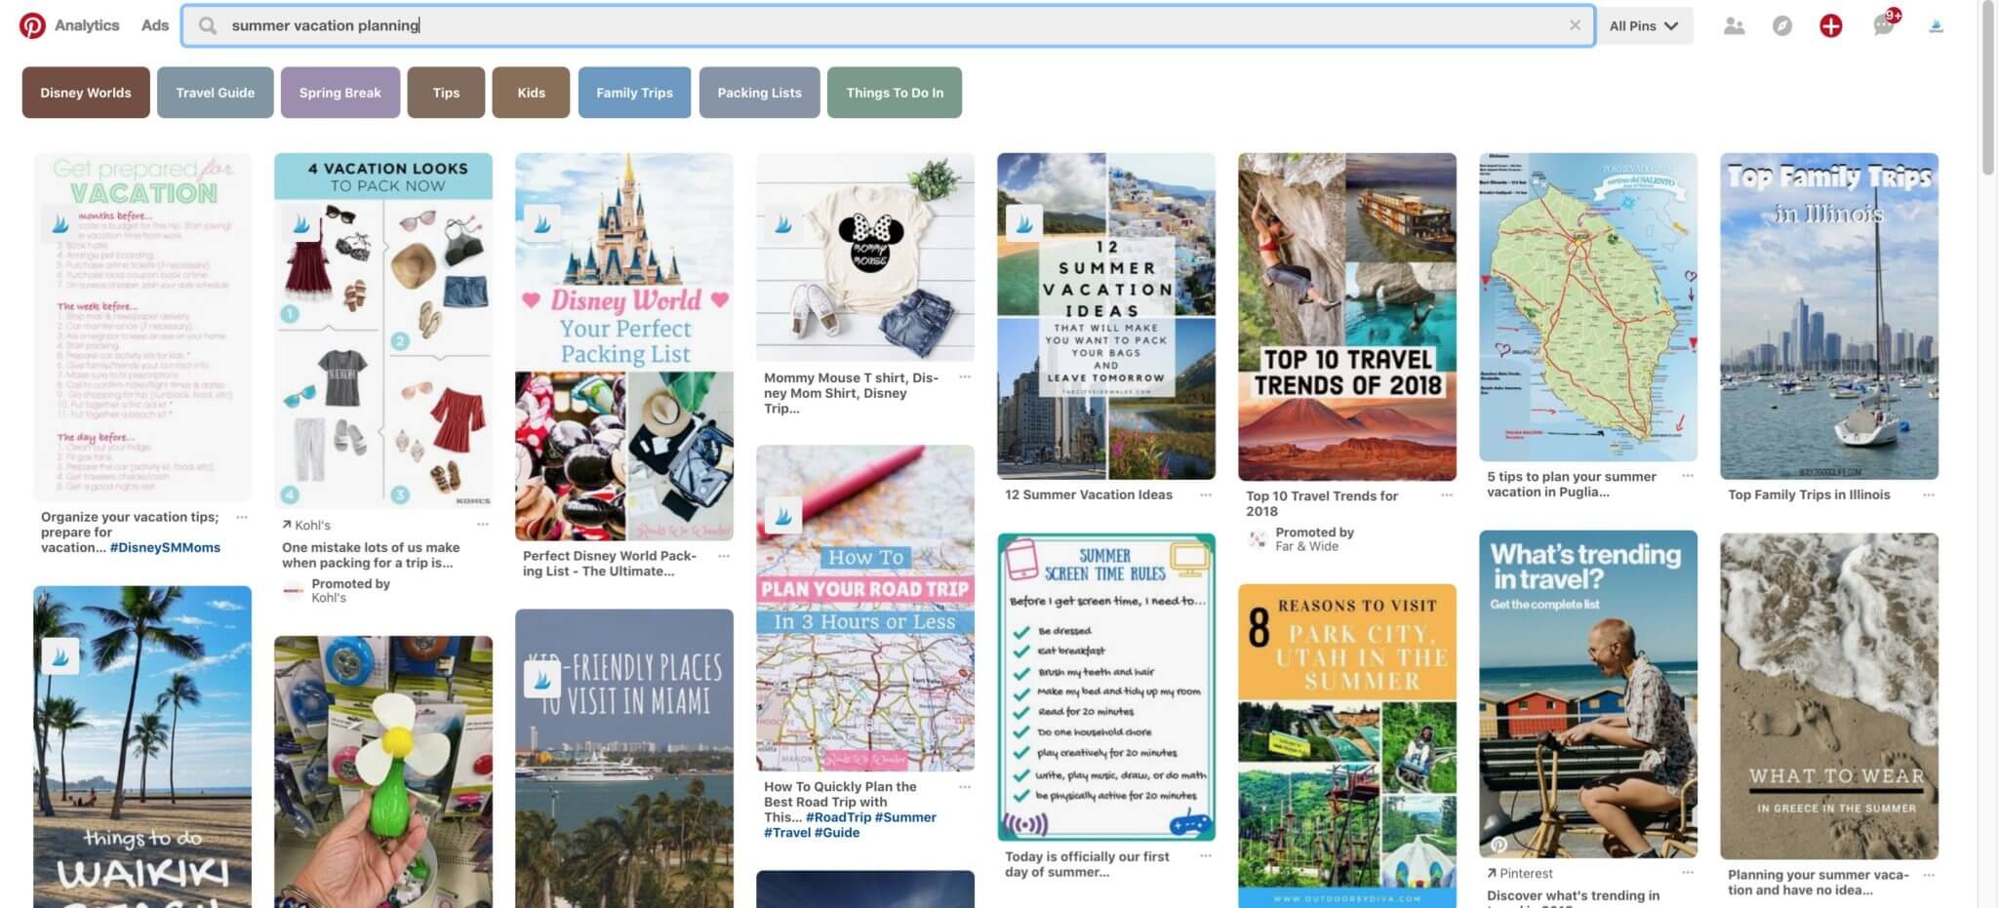Select the Things To Do In chip
The width and height of the screenshot is (1998, 908).
(895, 93)
